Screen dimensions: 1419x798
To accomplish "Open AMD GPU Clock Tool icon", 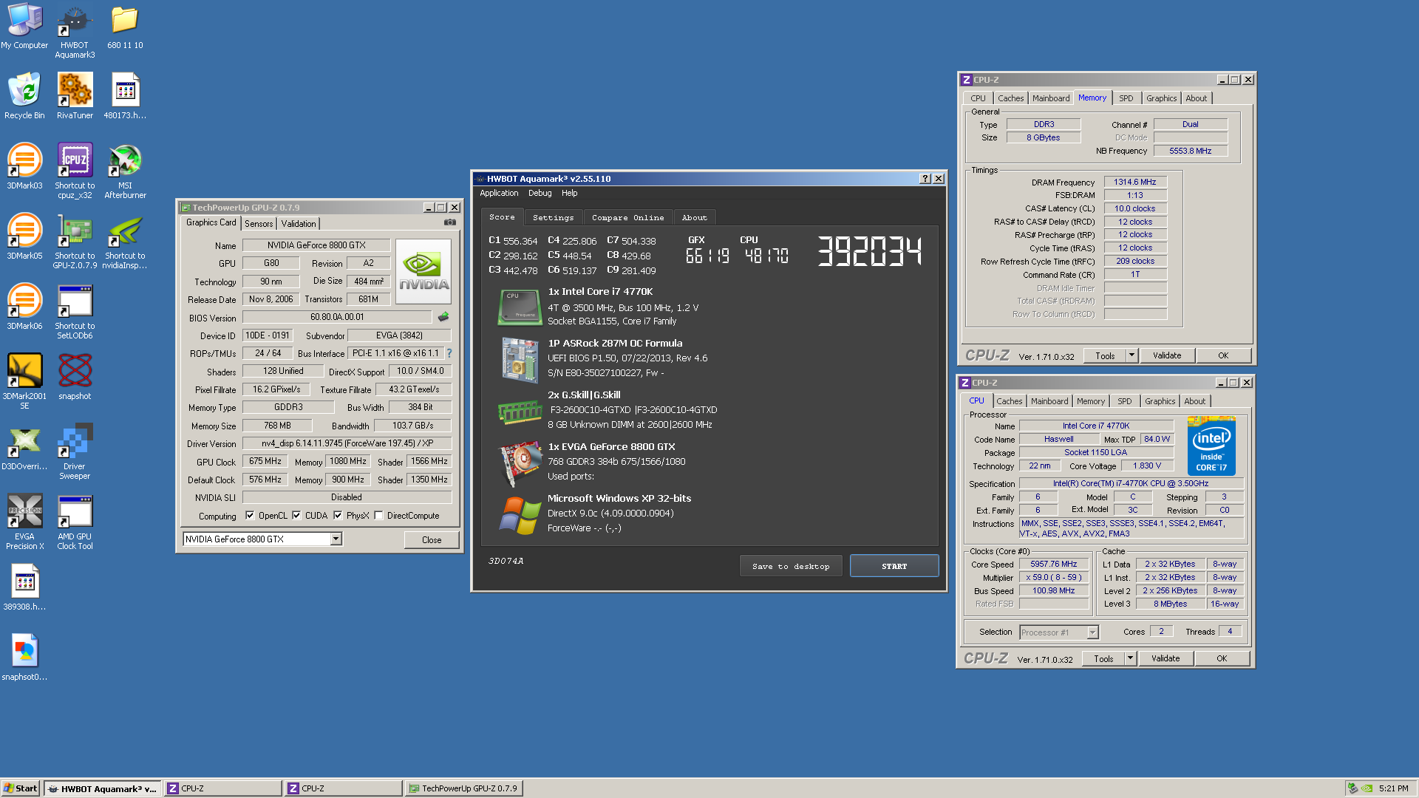I will coord(75,522).
